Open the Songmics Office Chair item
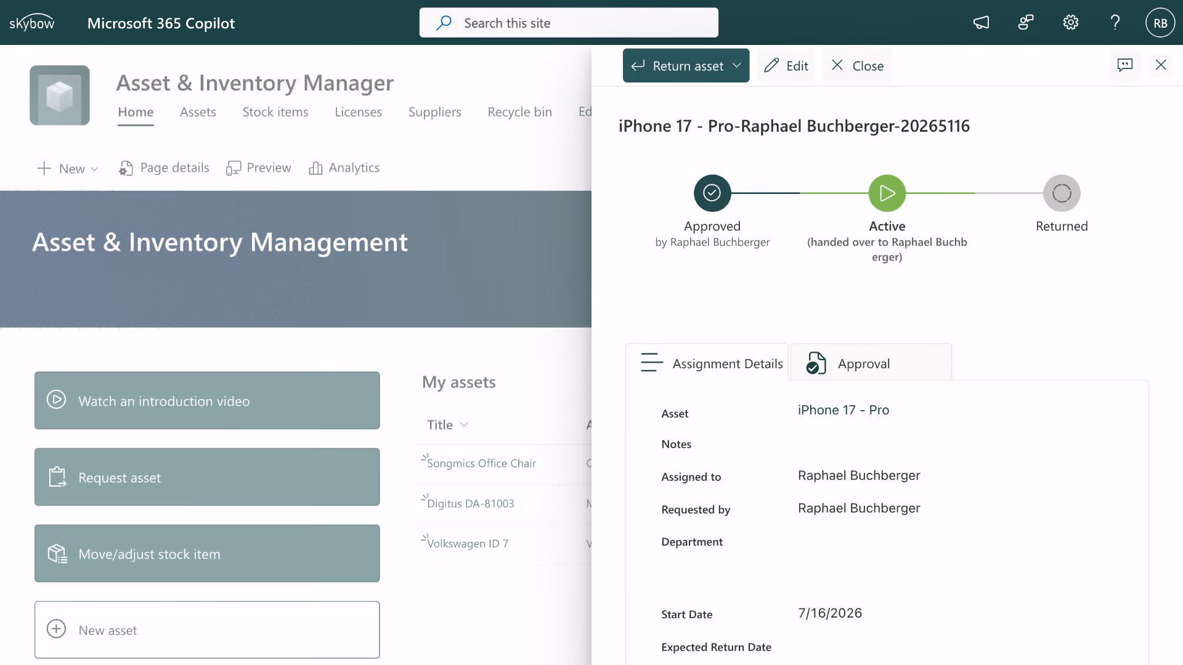1183x665 pixels. [x=481, y=463]
